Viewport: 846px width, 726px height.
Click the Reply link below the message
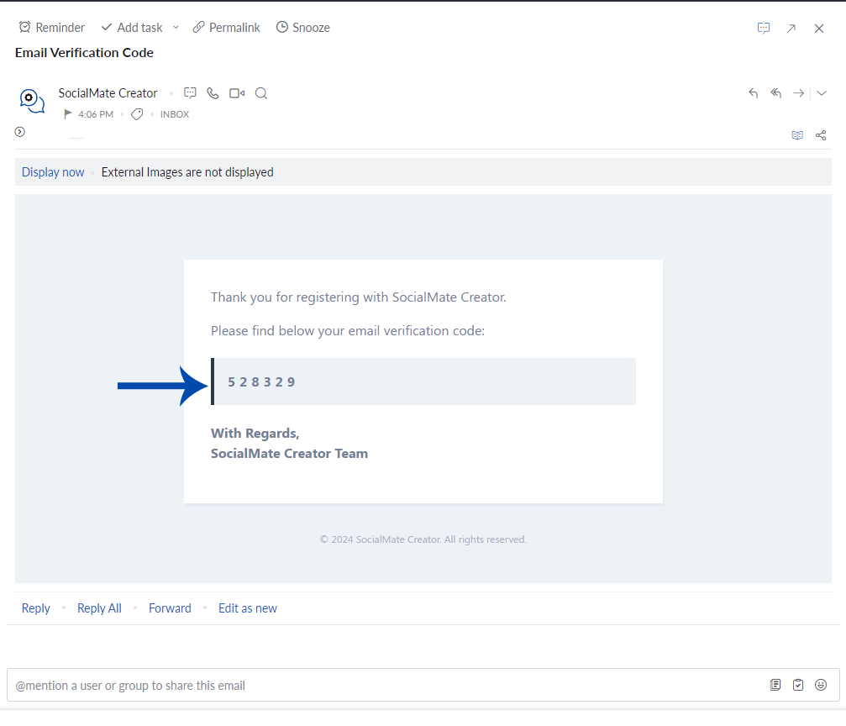(35, 608)
